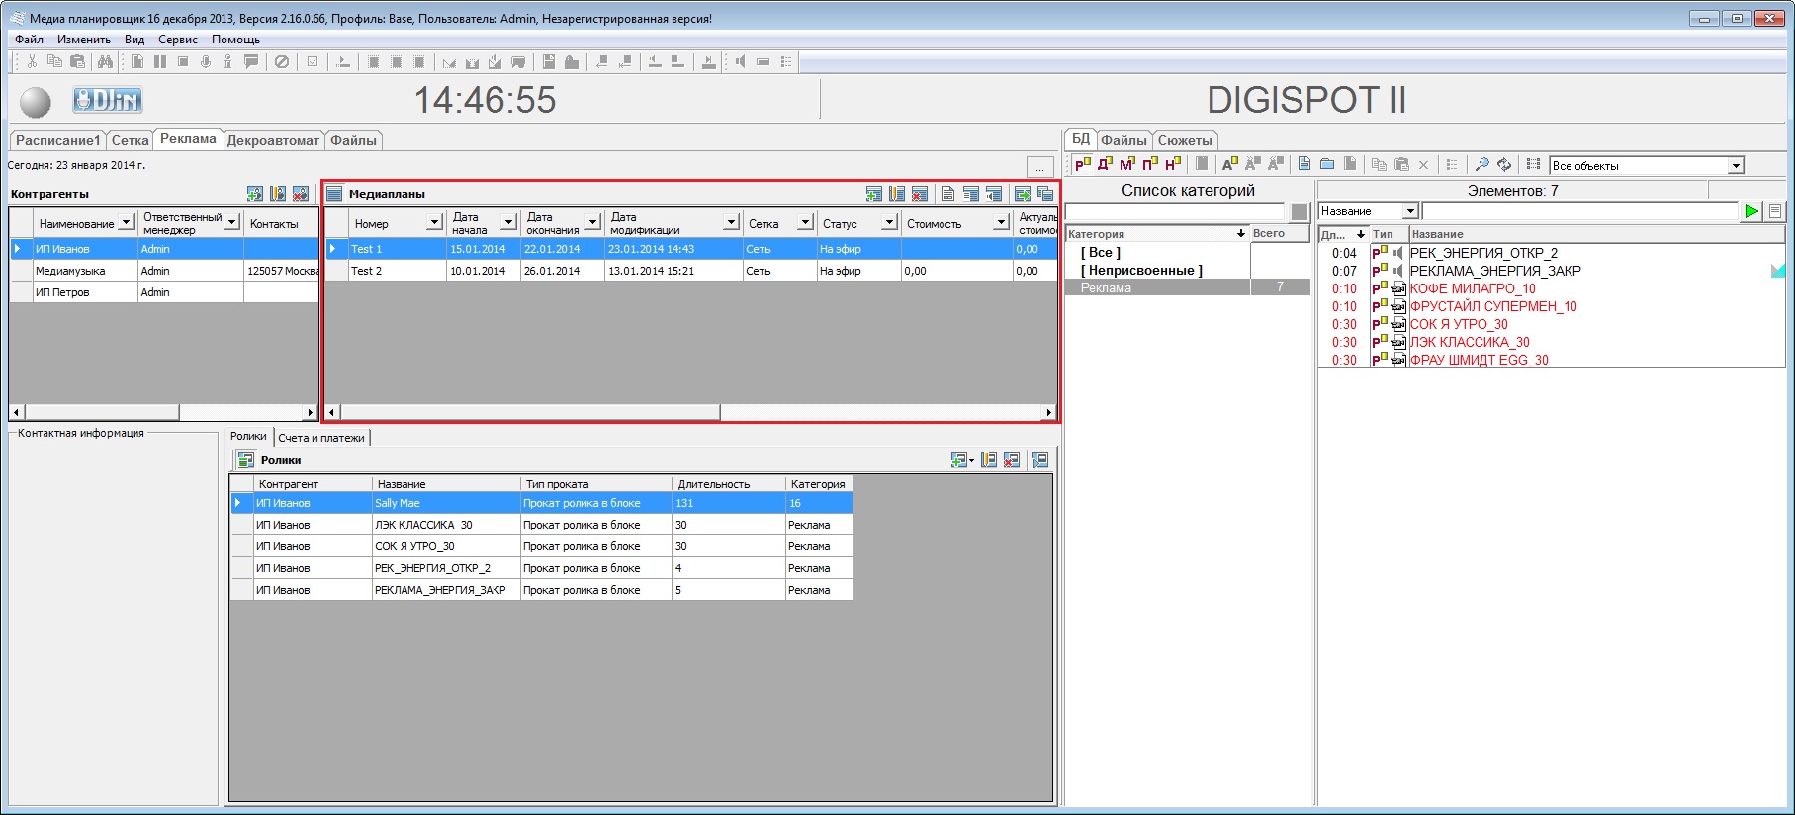Switch to the Расписание1 tab
1795x815 pixels.
point(57,140)
